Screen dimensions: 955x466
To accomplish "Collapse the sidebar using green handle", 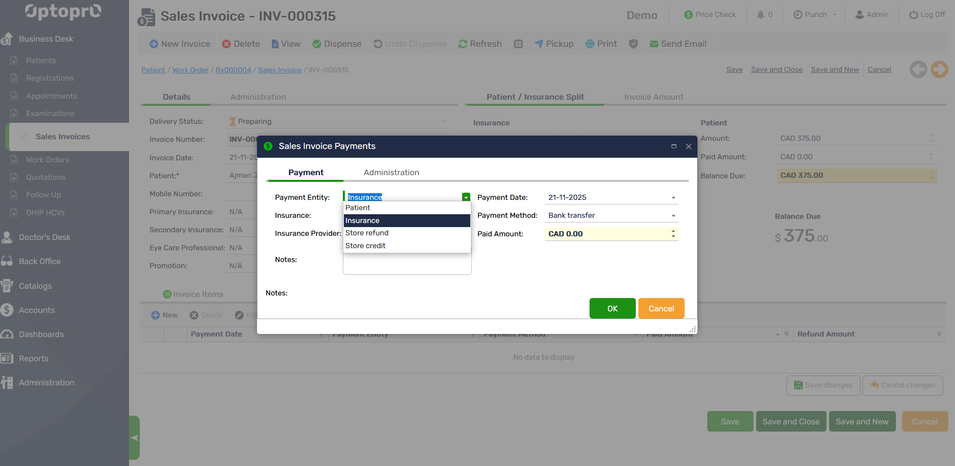I will (x=134, y=438).
